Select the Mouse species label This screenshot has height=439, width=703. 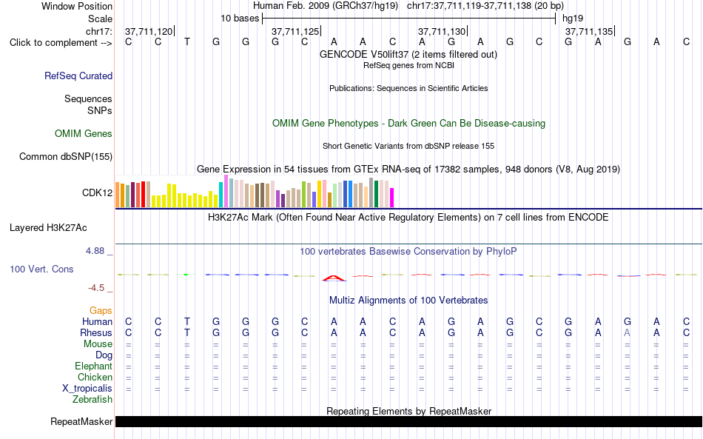pyautogui.click(x=98, y=344)
